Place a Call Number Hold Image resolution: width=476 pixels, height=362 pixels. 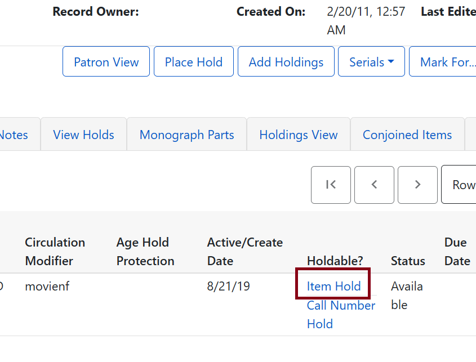[341, 314]
